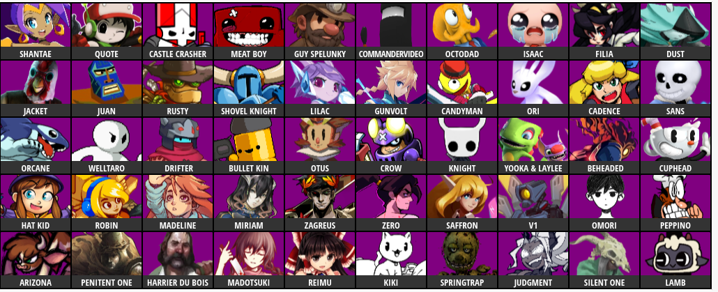Select the Shantae character portrait

click(x=36, y=31)
